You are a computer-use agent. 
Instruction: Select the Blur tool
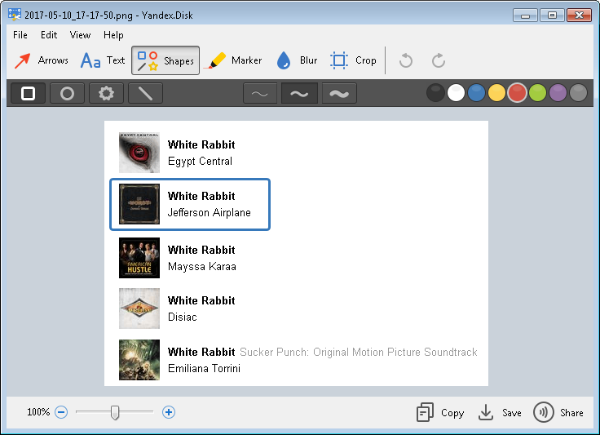pyautogui.click(x=297, y=60)
